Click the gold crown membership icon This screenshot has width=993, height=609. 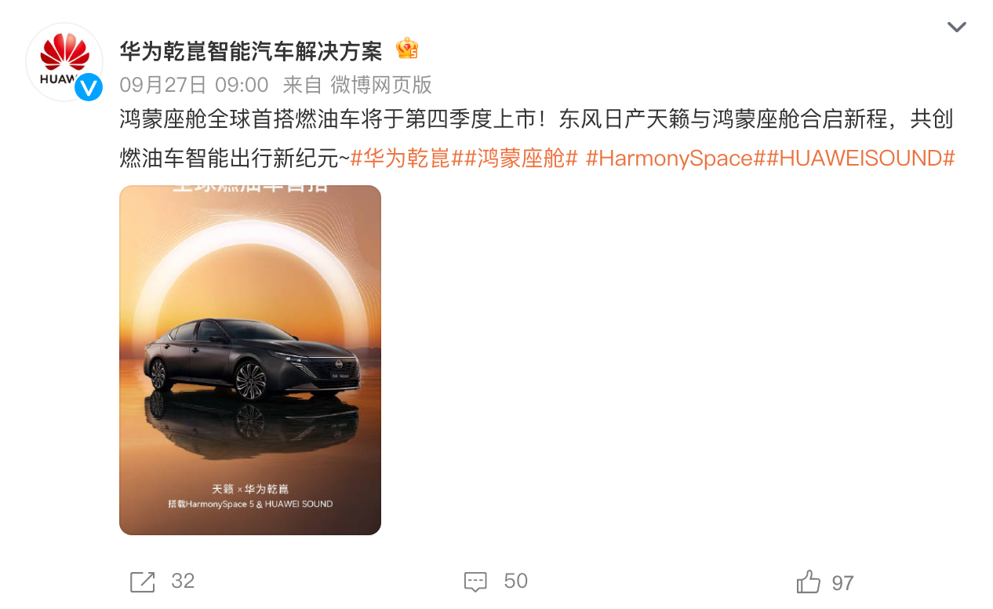pyautogui.click(x=407, y=49)
